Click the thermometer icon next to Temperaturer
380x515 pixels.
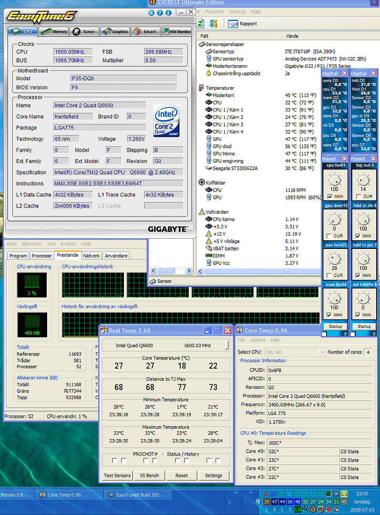pyautogui.click(x=201, y=88)
